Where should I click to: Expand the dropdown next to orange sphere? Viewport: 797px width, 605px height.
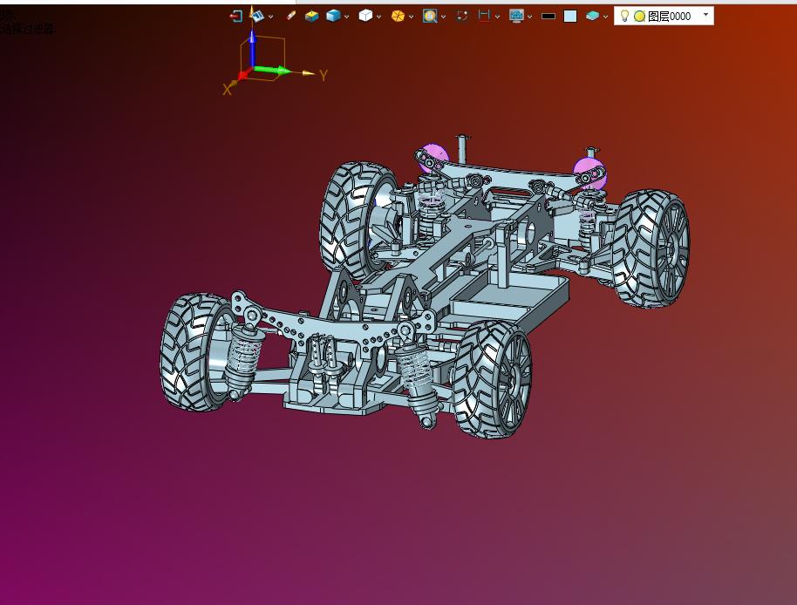coord(411,17)
